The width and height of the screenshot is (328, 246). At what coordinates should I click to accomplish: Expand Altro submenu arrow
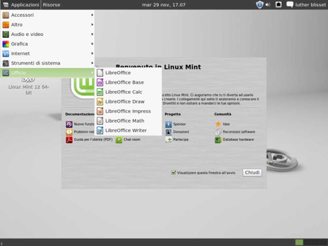pos(92,25)
